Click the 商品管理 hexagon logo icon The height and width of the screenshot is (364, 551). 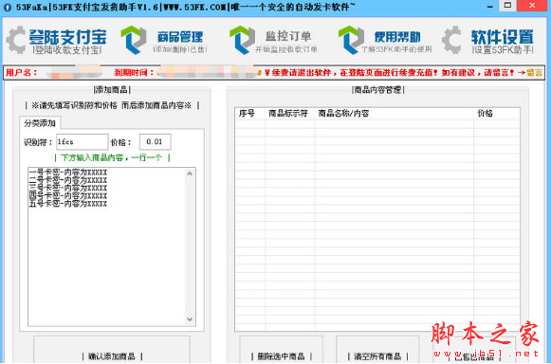pos(133,40)
